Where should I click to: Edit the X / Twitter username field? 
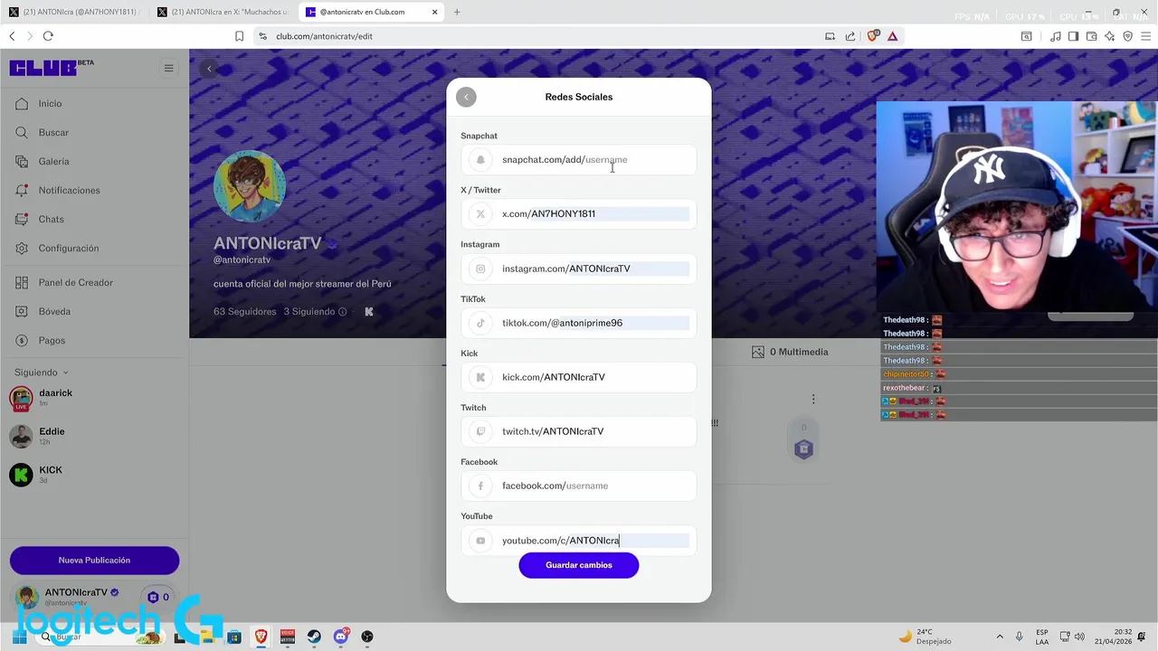tap(579, 214)
